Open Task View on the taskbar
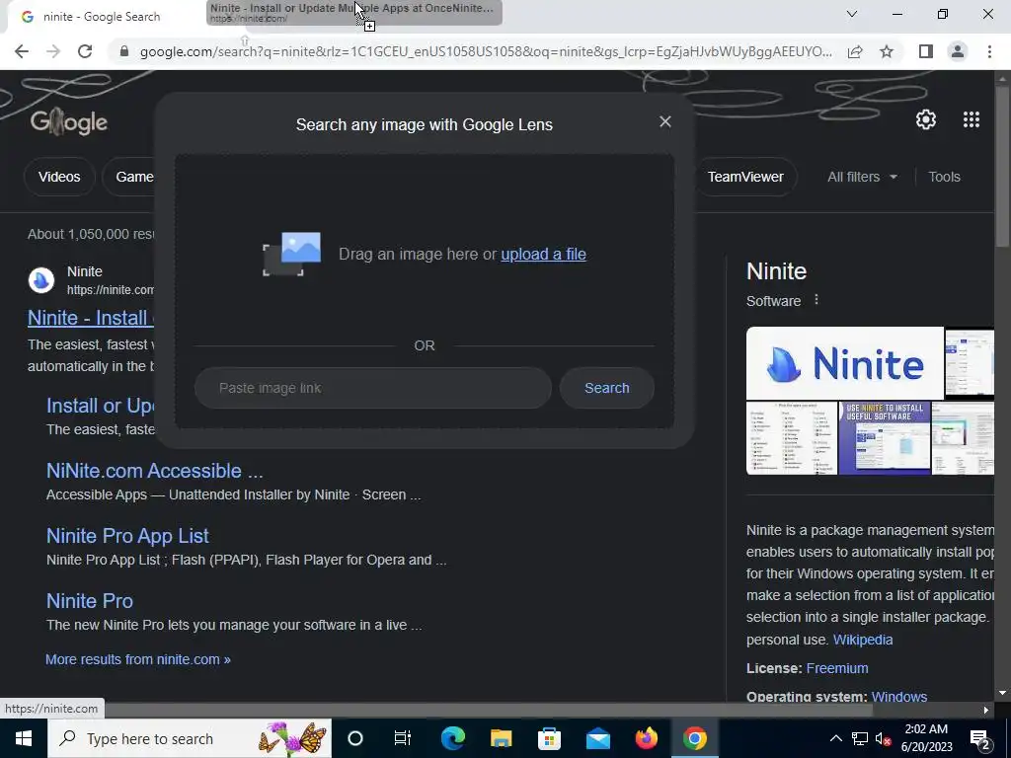Viewport: 1011px width, 758px height. click(403, 738)
